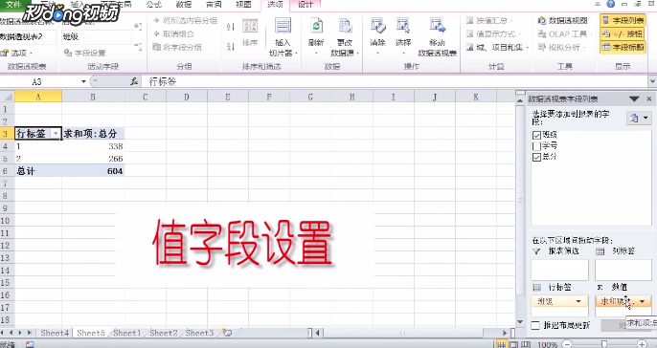Click the Field Settings (字段设置) button
Image resolution: width=657 pixels, height=348 pixels.
[x=84, y=53]
